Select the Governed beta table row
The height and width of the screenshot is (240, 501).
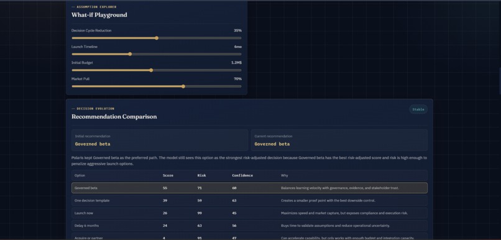click(249, 188)
